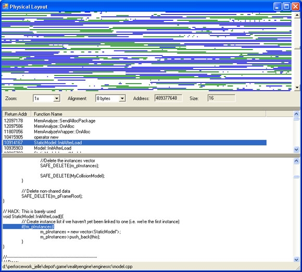Image resolution: width=302 pixels, height=272 pixels.
Task: Click the Function Name column header
Action: (x=148, y=114)
